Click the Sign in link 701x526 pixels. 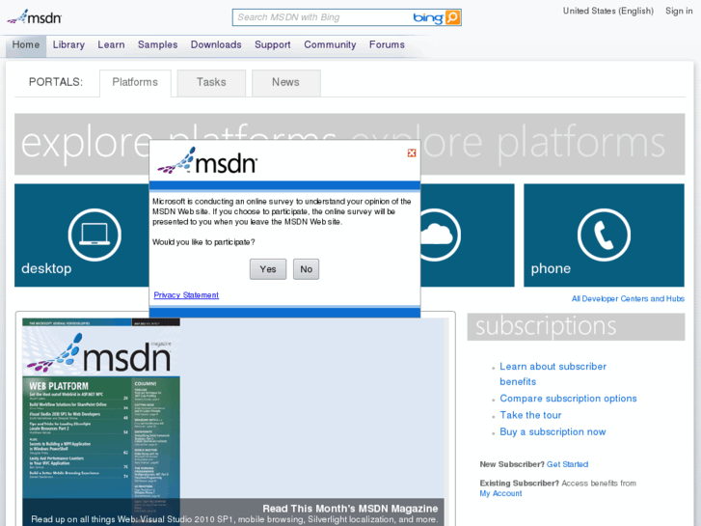[679, 11]
